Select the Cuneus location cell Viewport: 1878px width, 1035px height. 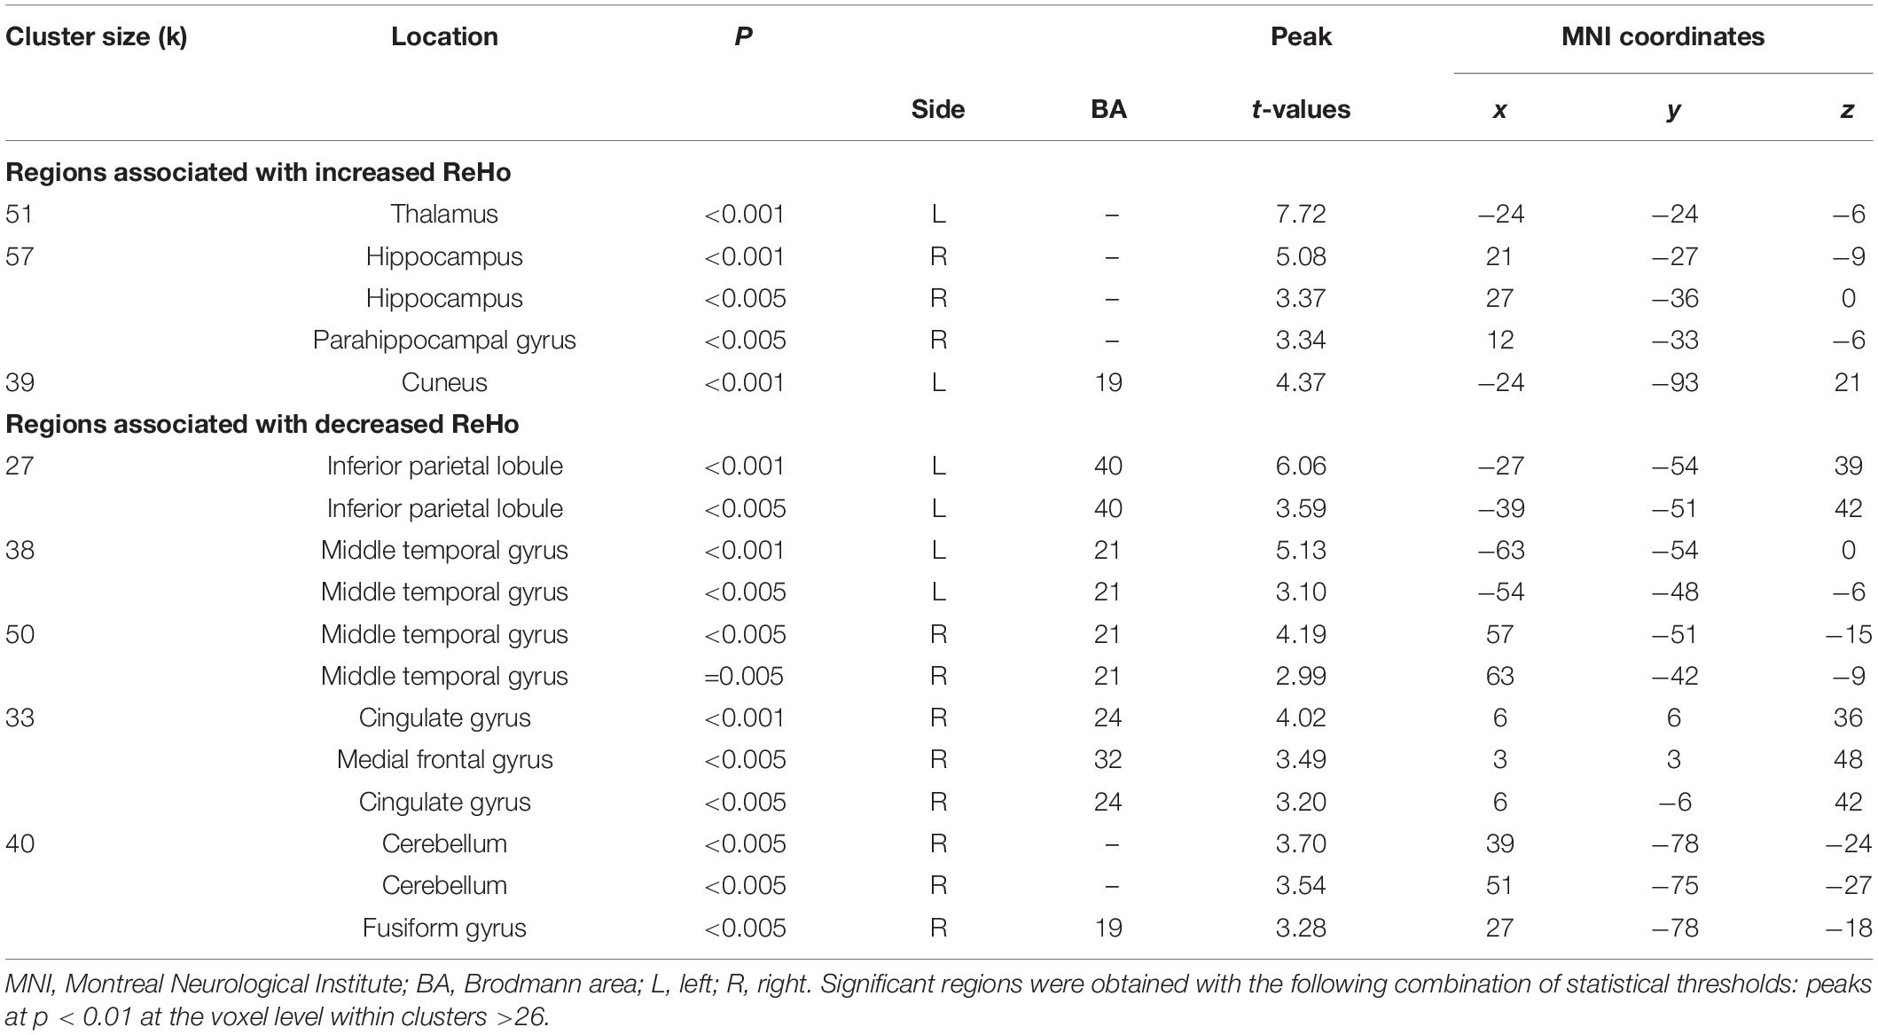(x=444, y=382)
